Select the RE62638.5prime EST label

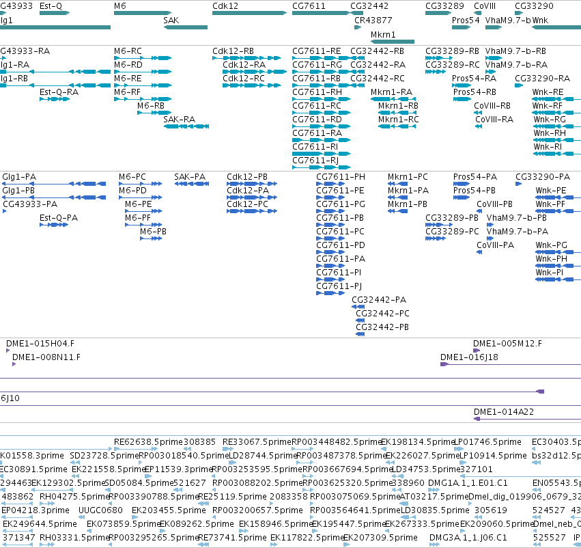149,441
